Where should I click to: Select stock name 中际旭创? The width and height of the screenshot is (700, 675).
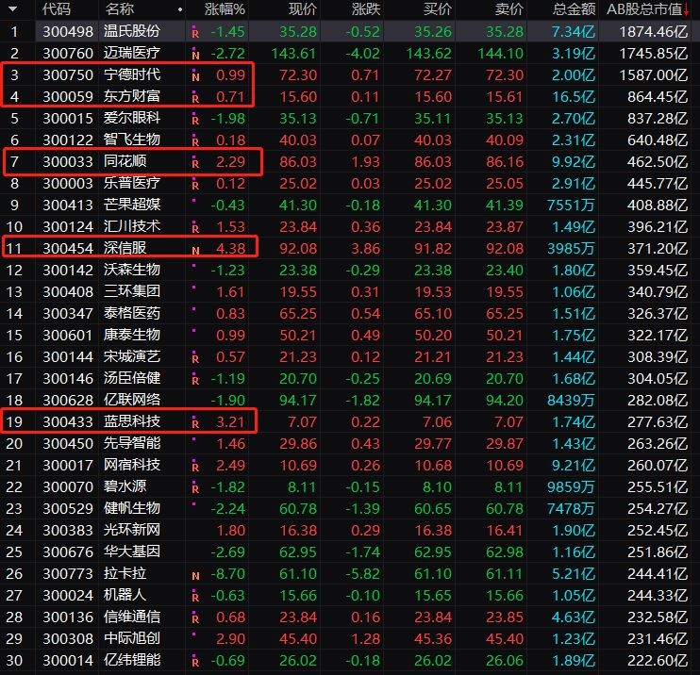[132, 638]
